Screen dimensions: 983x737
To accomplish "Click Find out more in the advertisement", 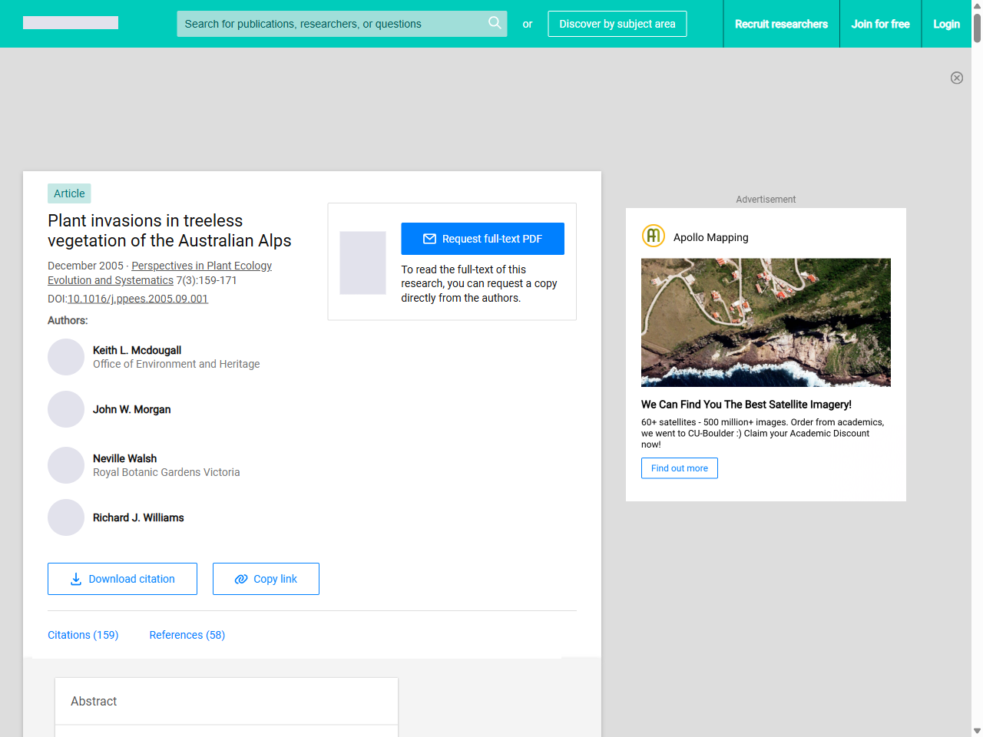I will point(679,468).
